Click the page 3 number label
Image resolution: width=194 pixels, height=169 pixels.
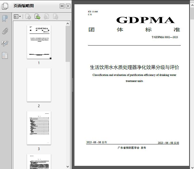point(39,149)
